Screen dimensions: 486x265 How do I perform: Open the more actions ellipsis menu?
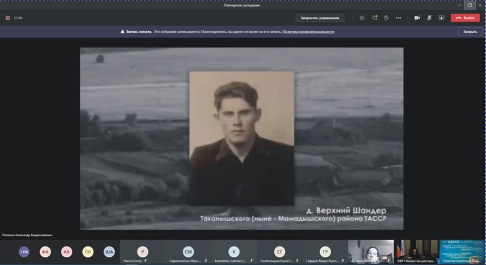[399, 18]
